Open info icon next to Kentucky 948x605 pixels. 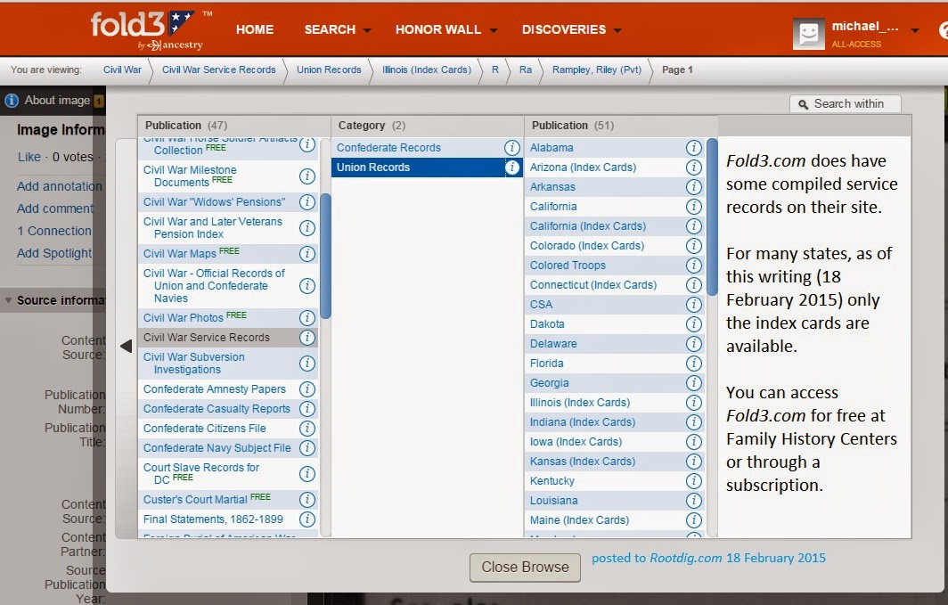coord(693,481)
